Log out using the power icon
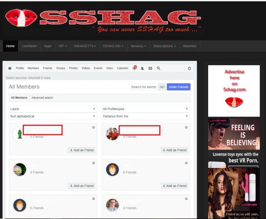The width and height of the screenshot is (266, 219). pyautogui.click(x=189, y=68)
